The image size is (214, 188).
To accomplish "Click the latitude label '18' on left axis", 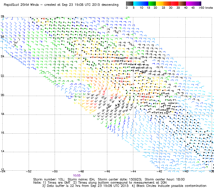I will [2, 114].
